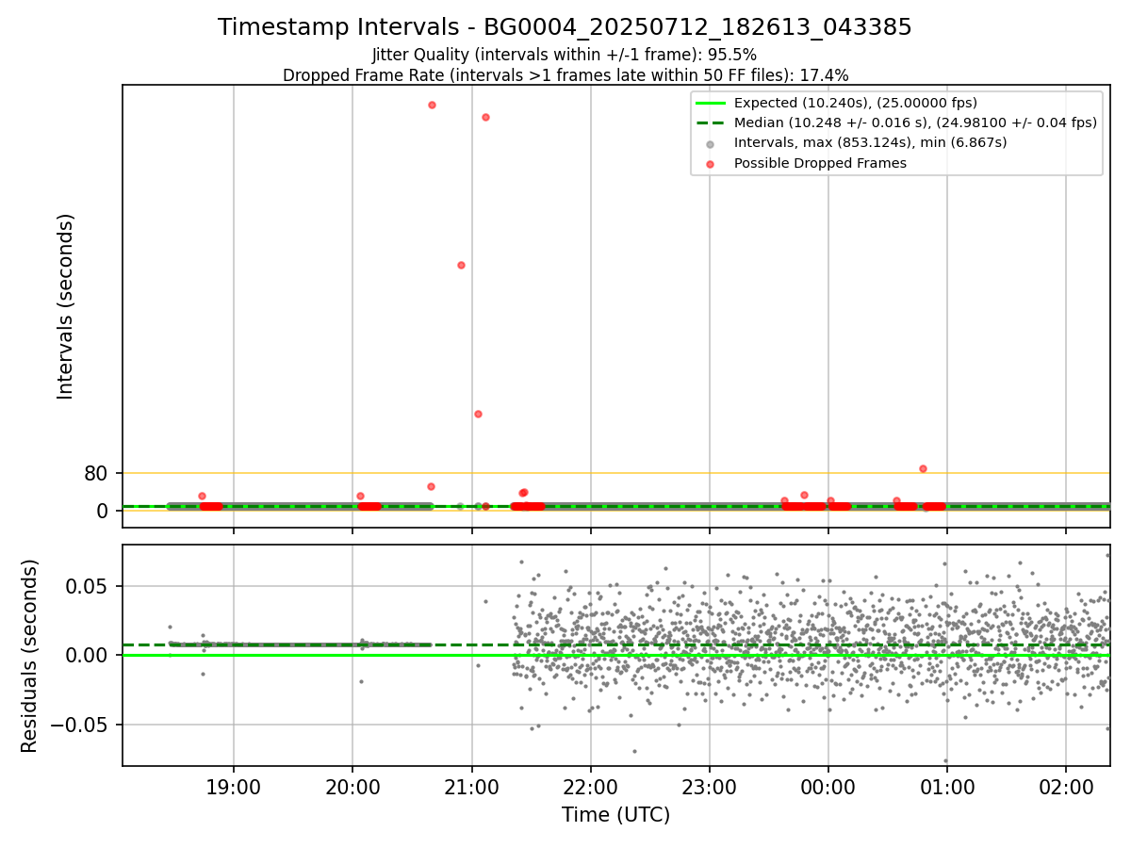Click the 'Intervals (seconds)' y-axis label
Viewport: 1131px width, 848px height.
[x=66, y=306]
